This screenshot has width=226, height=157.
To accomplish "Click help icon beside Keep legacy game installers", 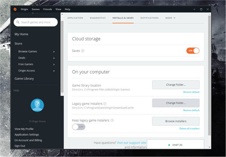I will (x=112, y=121).
